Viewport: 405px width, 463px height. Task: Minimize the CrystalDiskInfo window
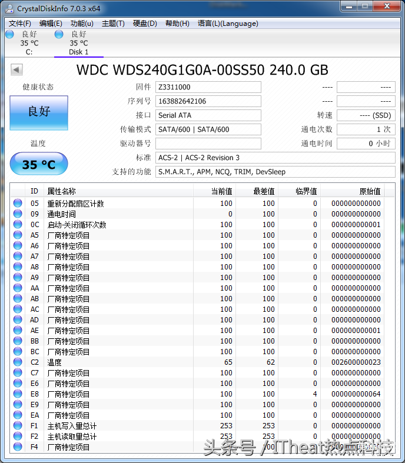click(x=349, y=6)
